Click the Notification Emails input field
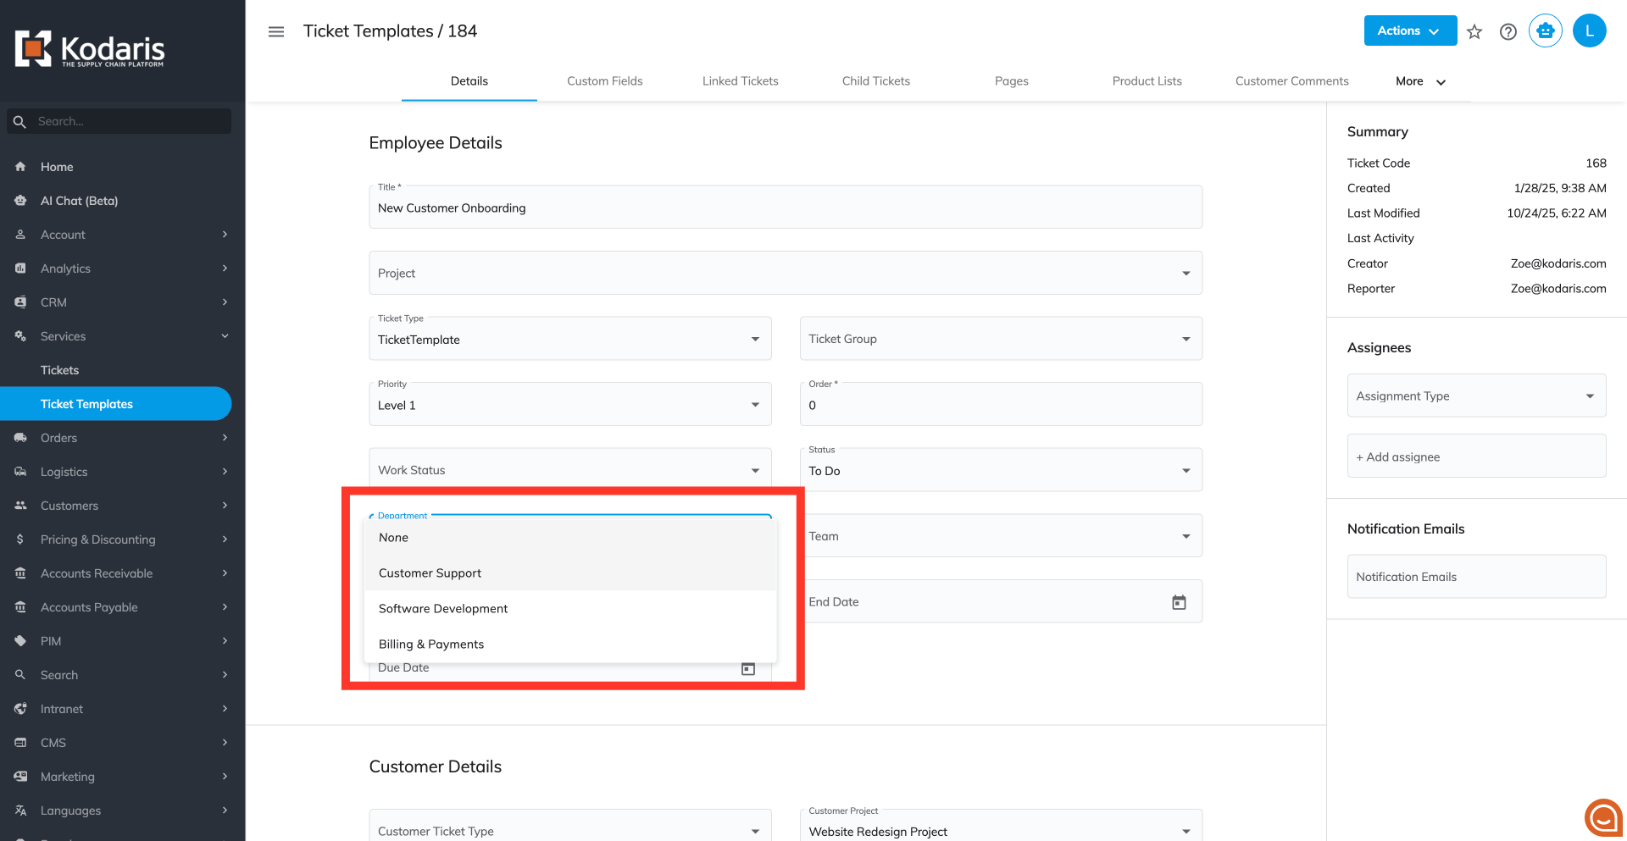The image size is (1627, 841). coord(1476,577)
